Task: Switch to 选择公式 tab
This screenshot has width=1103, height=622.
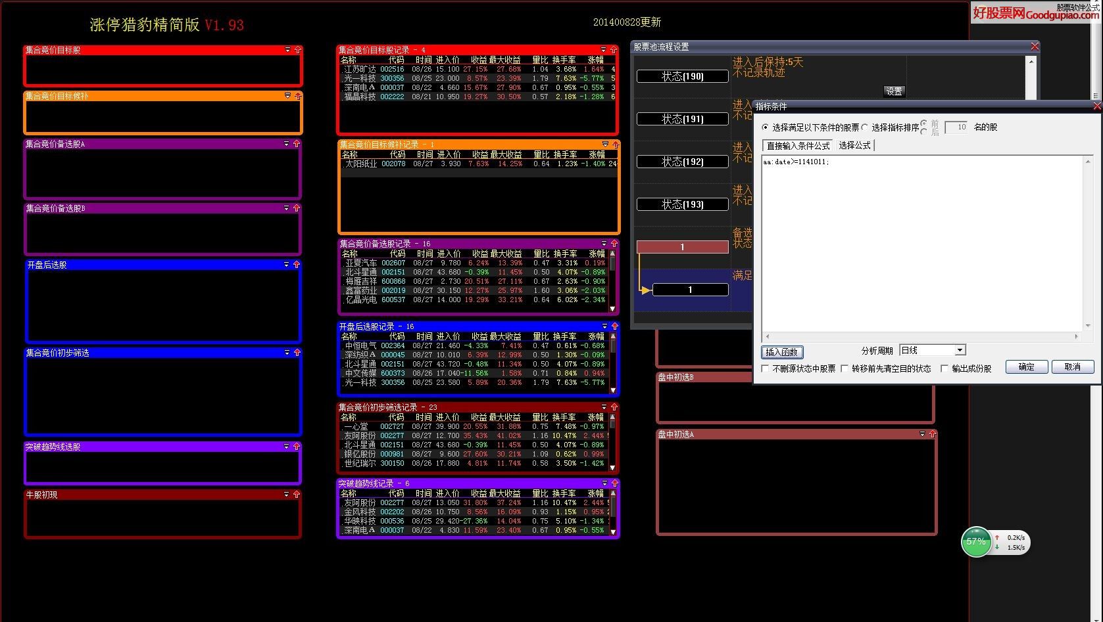Action: [854, 146]
